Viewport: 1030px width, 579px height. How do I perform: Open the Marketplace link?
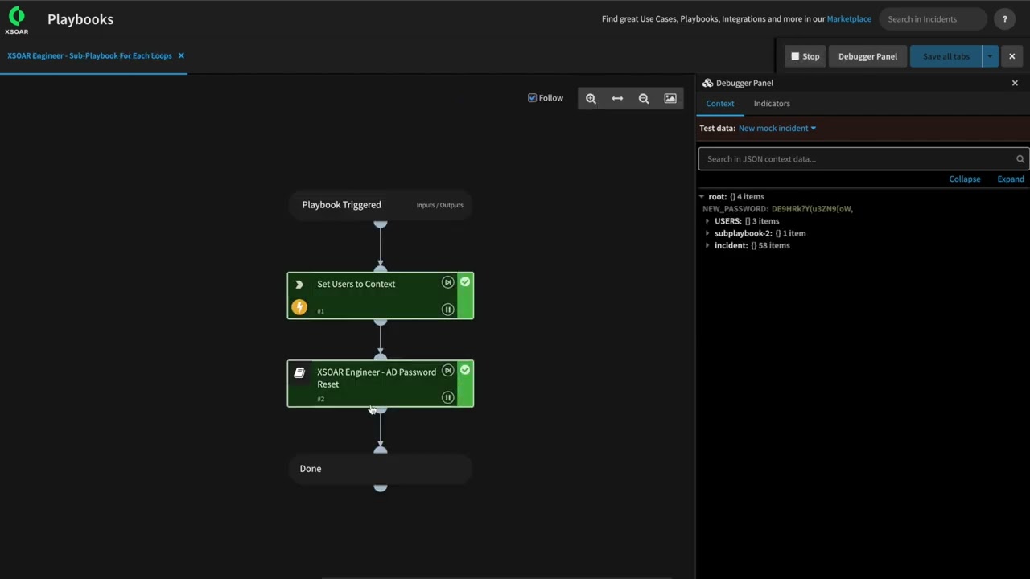click(x=849, y=19)
